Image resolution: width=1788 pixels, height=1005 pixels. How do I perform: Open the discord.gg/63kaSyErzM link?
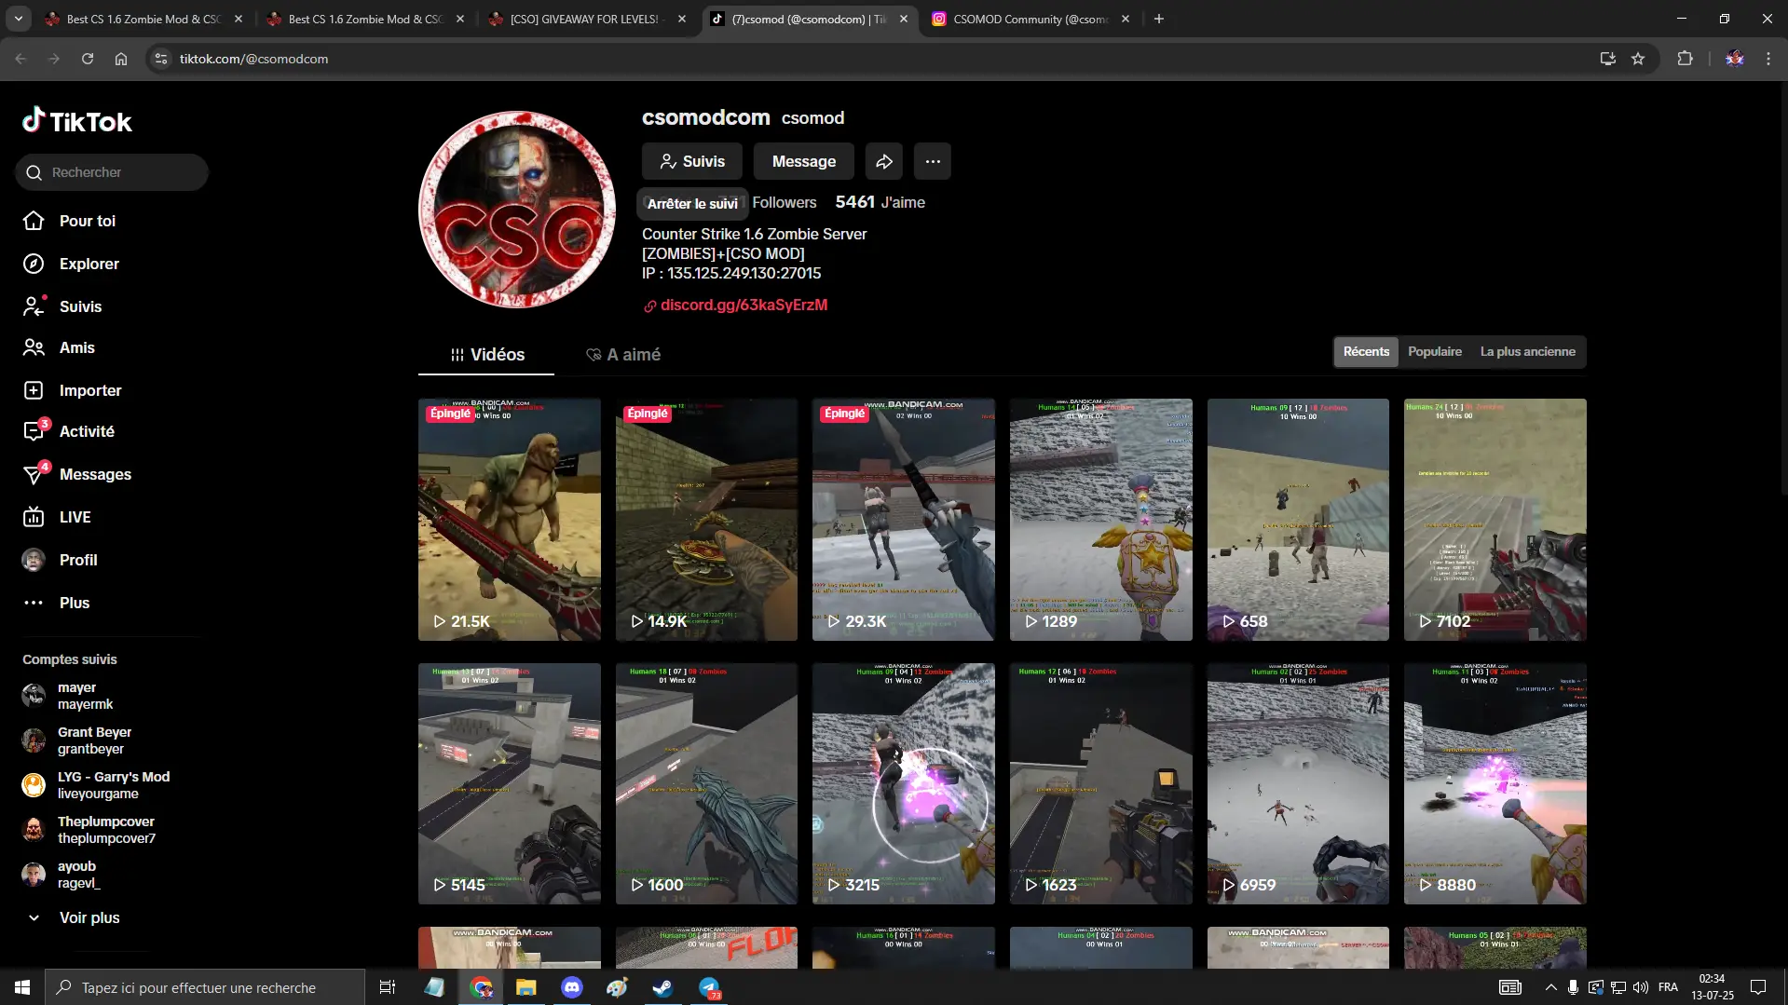coord(743,306)
